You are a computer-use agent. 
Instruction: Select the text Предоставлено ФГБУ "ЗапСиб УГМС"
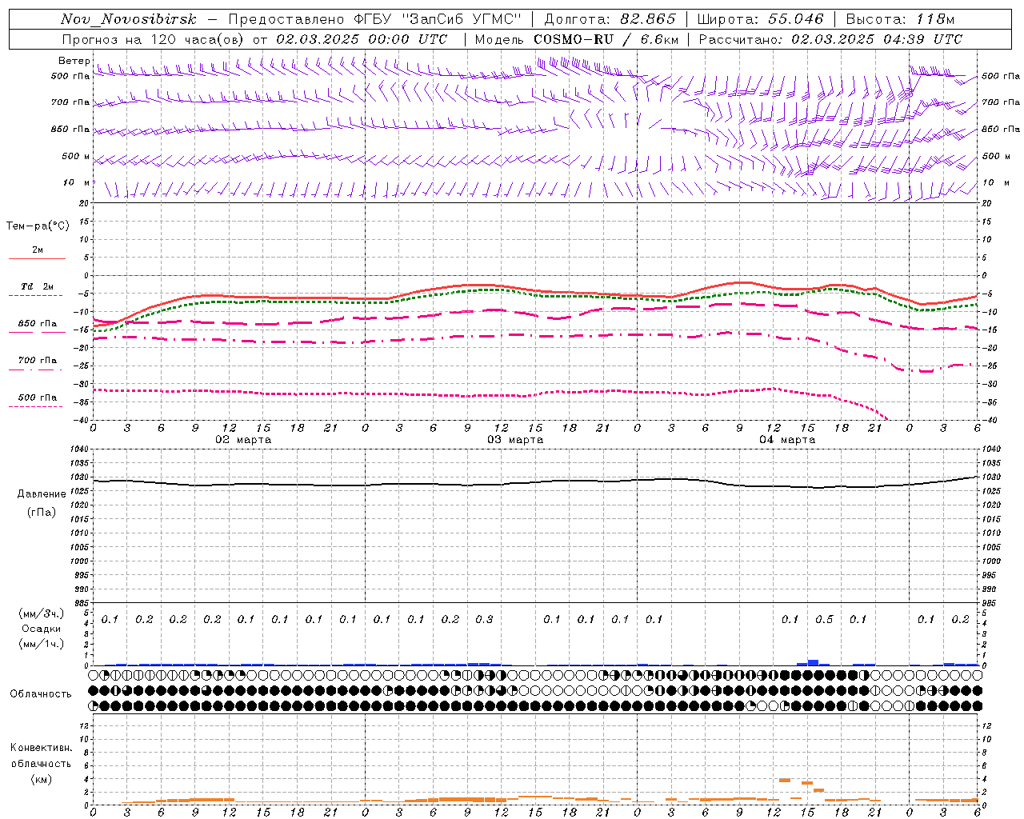375,19
